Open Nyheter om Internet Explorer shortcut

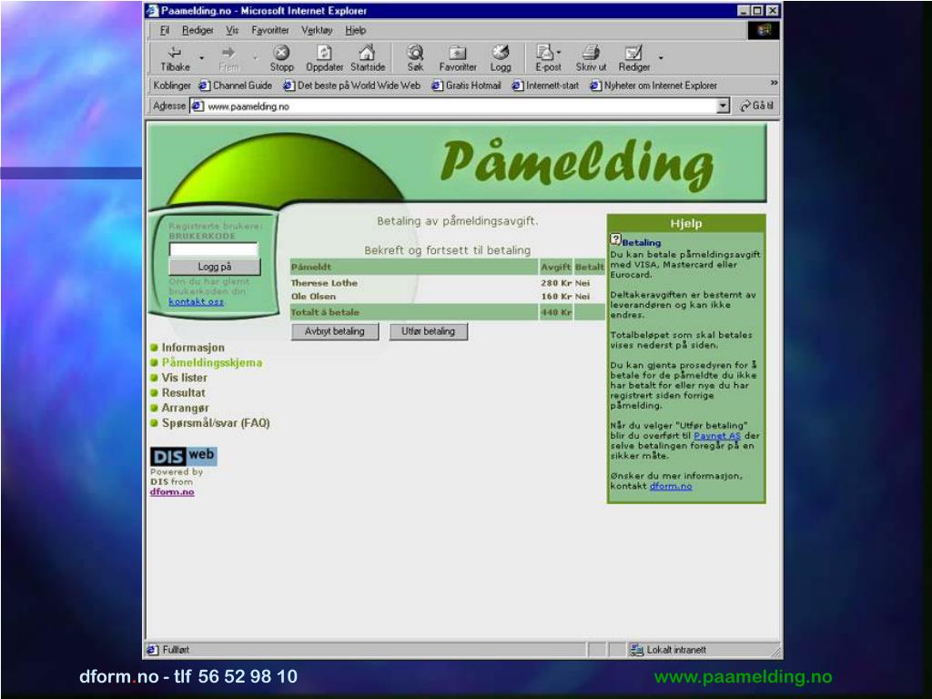pos(653,86)
